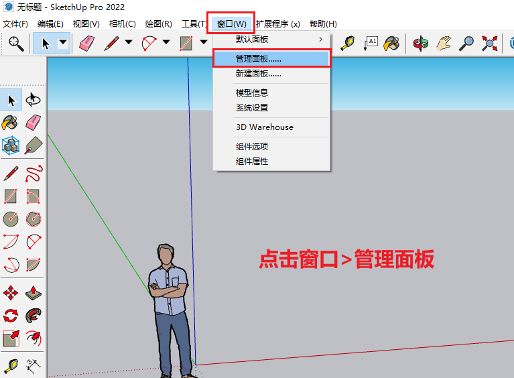Pick the Rotate tool

pos(11,316)
